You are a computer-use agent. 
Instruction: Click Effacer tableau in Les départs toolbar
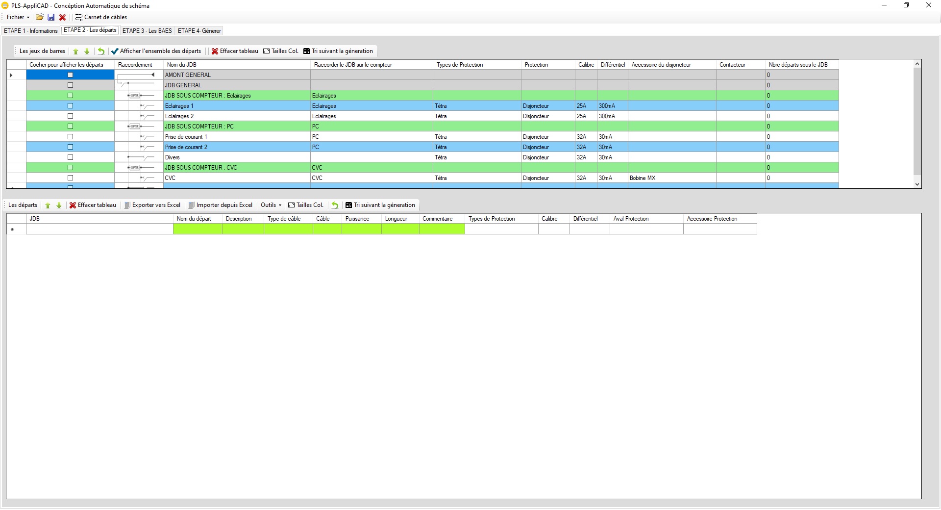[93, 205]
